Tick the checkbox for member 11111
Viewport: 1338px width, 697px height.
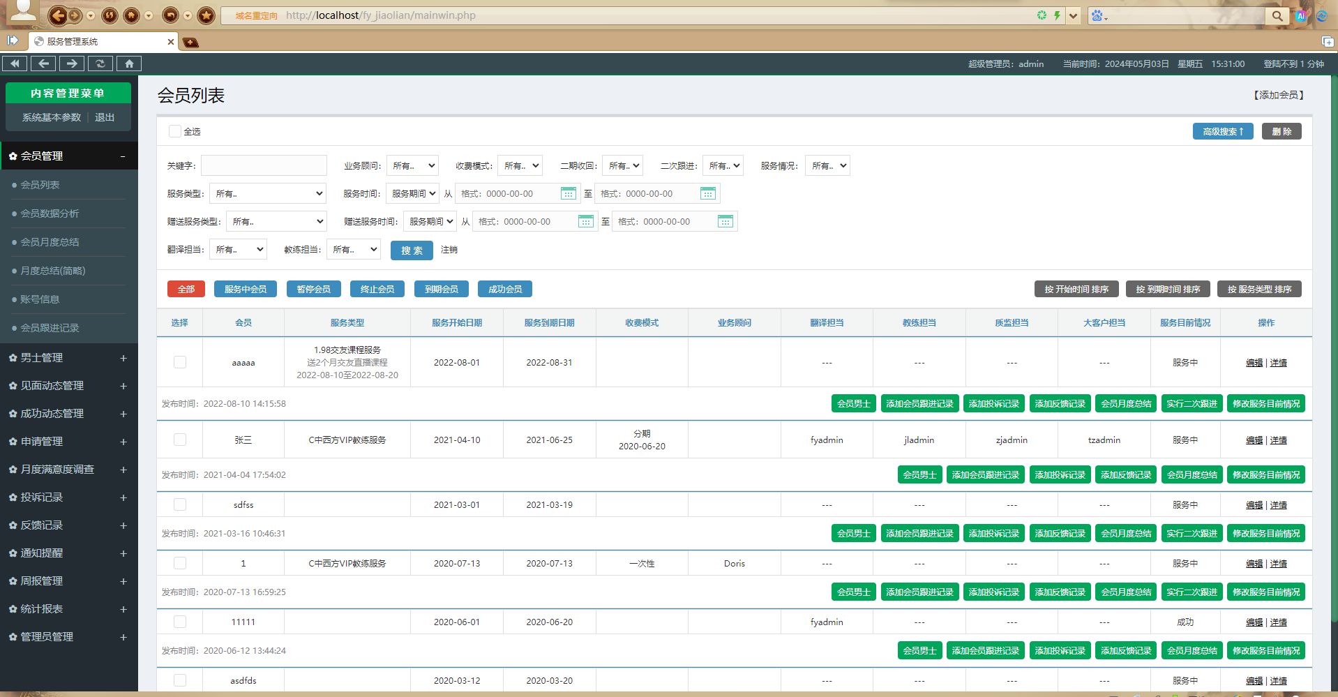(x=180, y=622)
